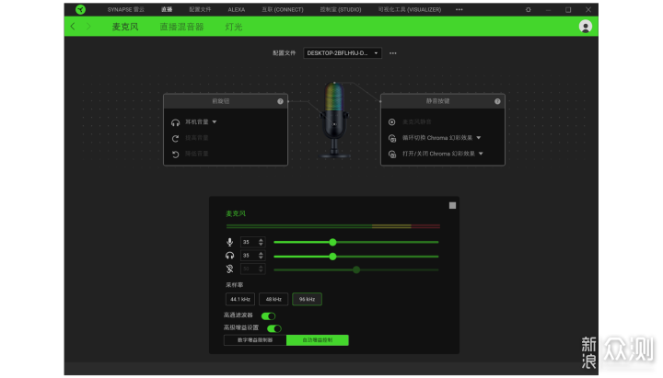Screen dimensions: 663x378
Task: Click the Razer logo icon
Action: [x=80, y=9]
